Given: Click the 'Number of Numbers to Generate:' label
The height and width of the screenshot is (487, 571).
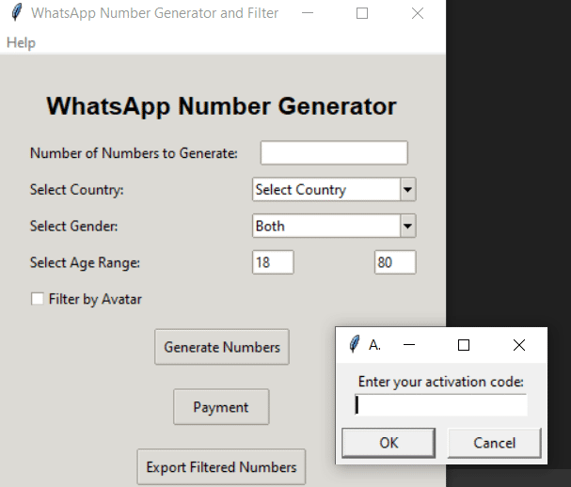Looking at the screenshot, I should click(x=134, y=153).
